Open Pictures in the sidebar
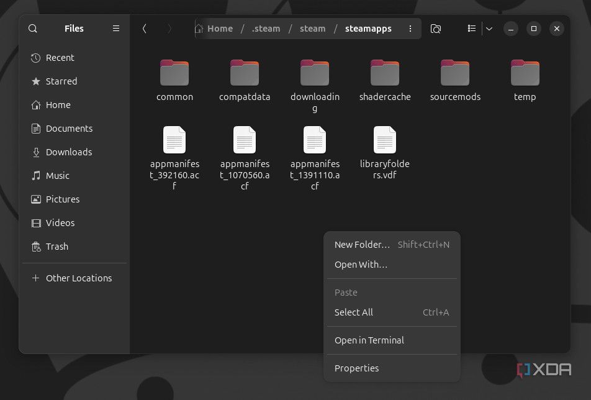 tap(74, 199)
